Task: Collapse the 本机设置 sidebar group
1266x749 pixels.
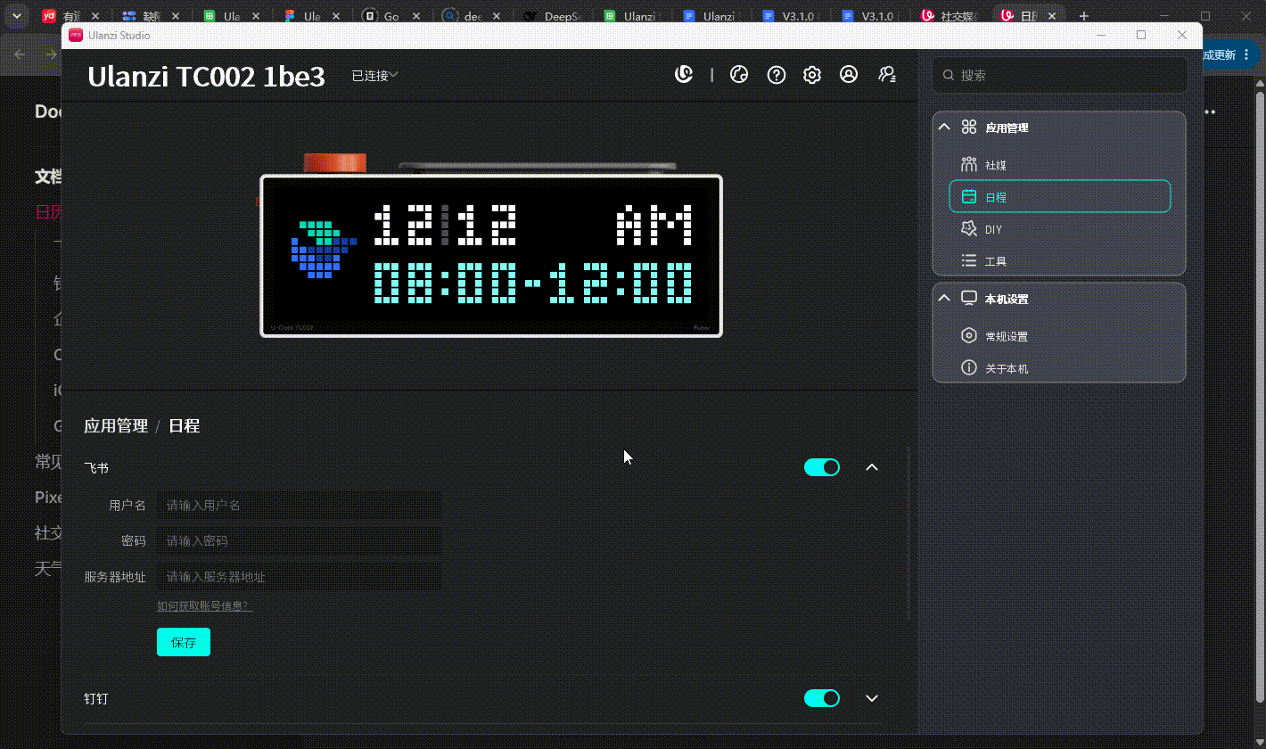Action: coord(945,299)
